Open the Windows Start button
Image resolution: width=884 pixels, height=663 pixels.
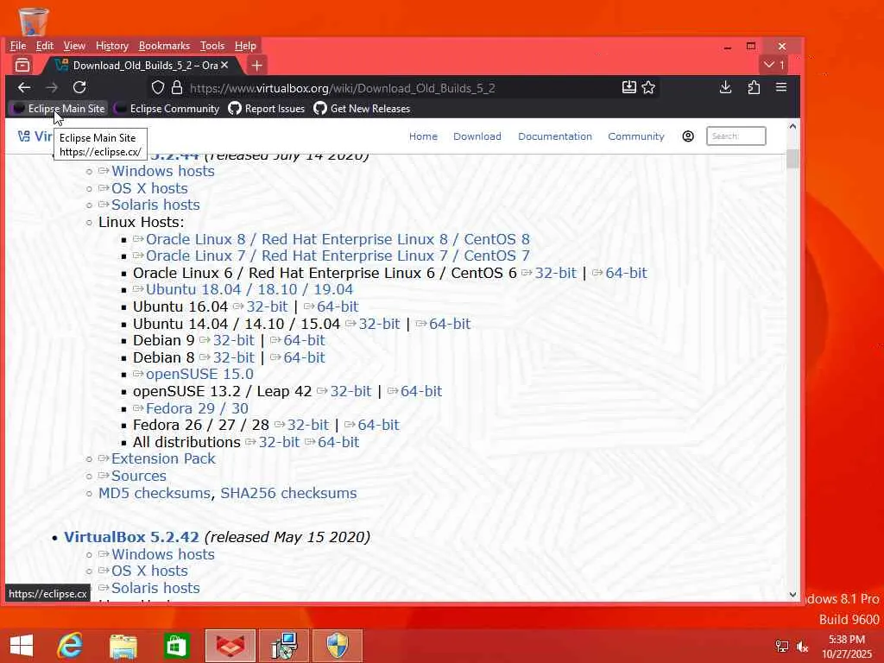click(22, 646)
